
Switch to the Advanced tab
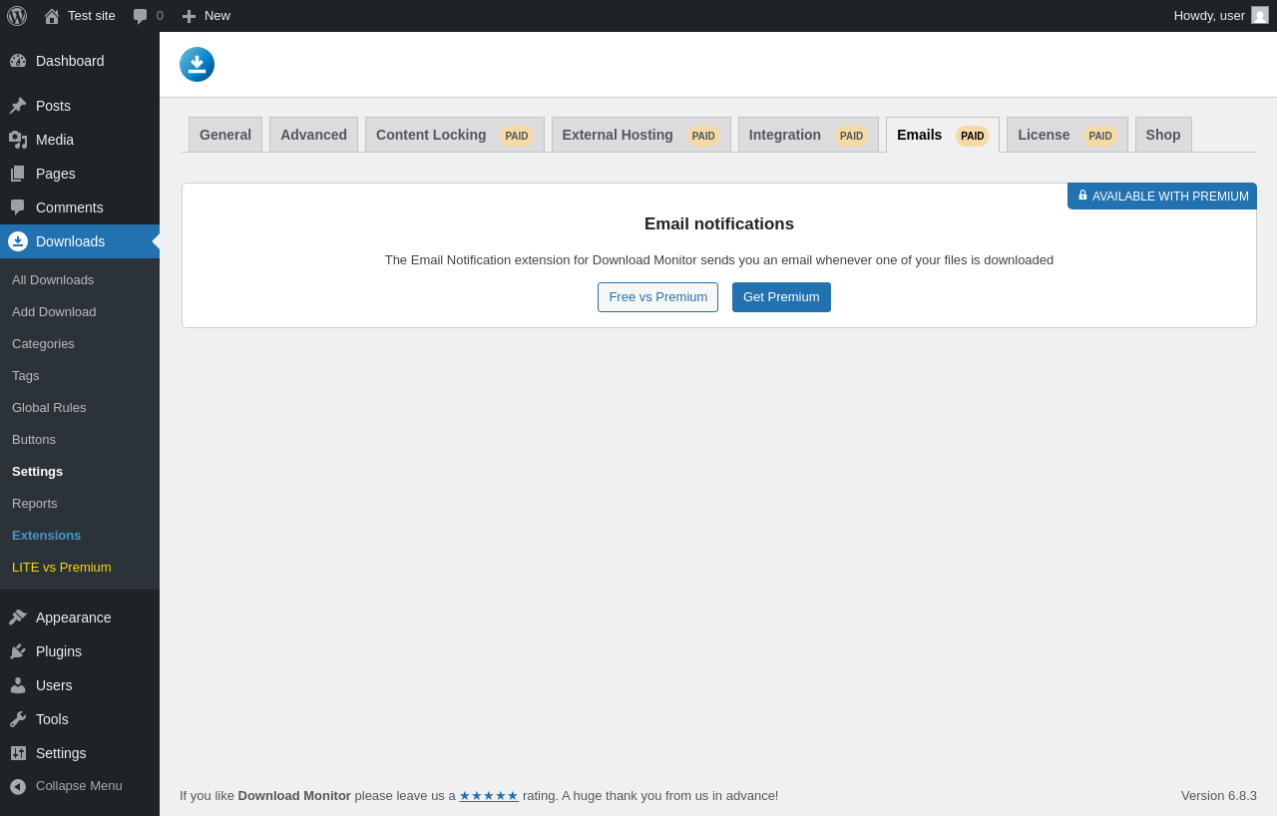click(313, 135)
